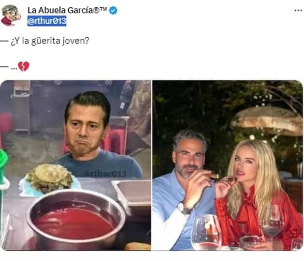This screenshot has height=261, width=304.
Task: Open the right photo of couple smoking cigars
Action: 228,165
